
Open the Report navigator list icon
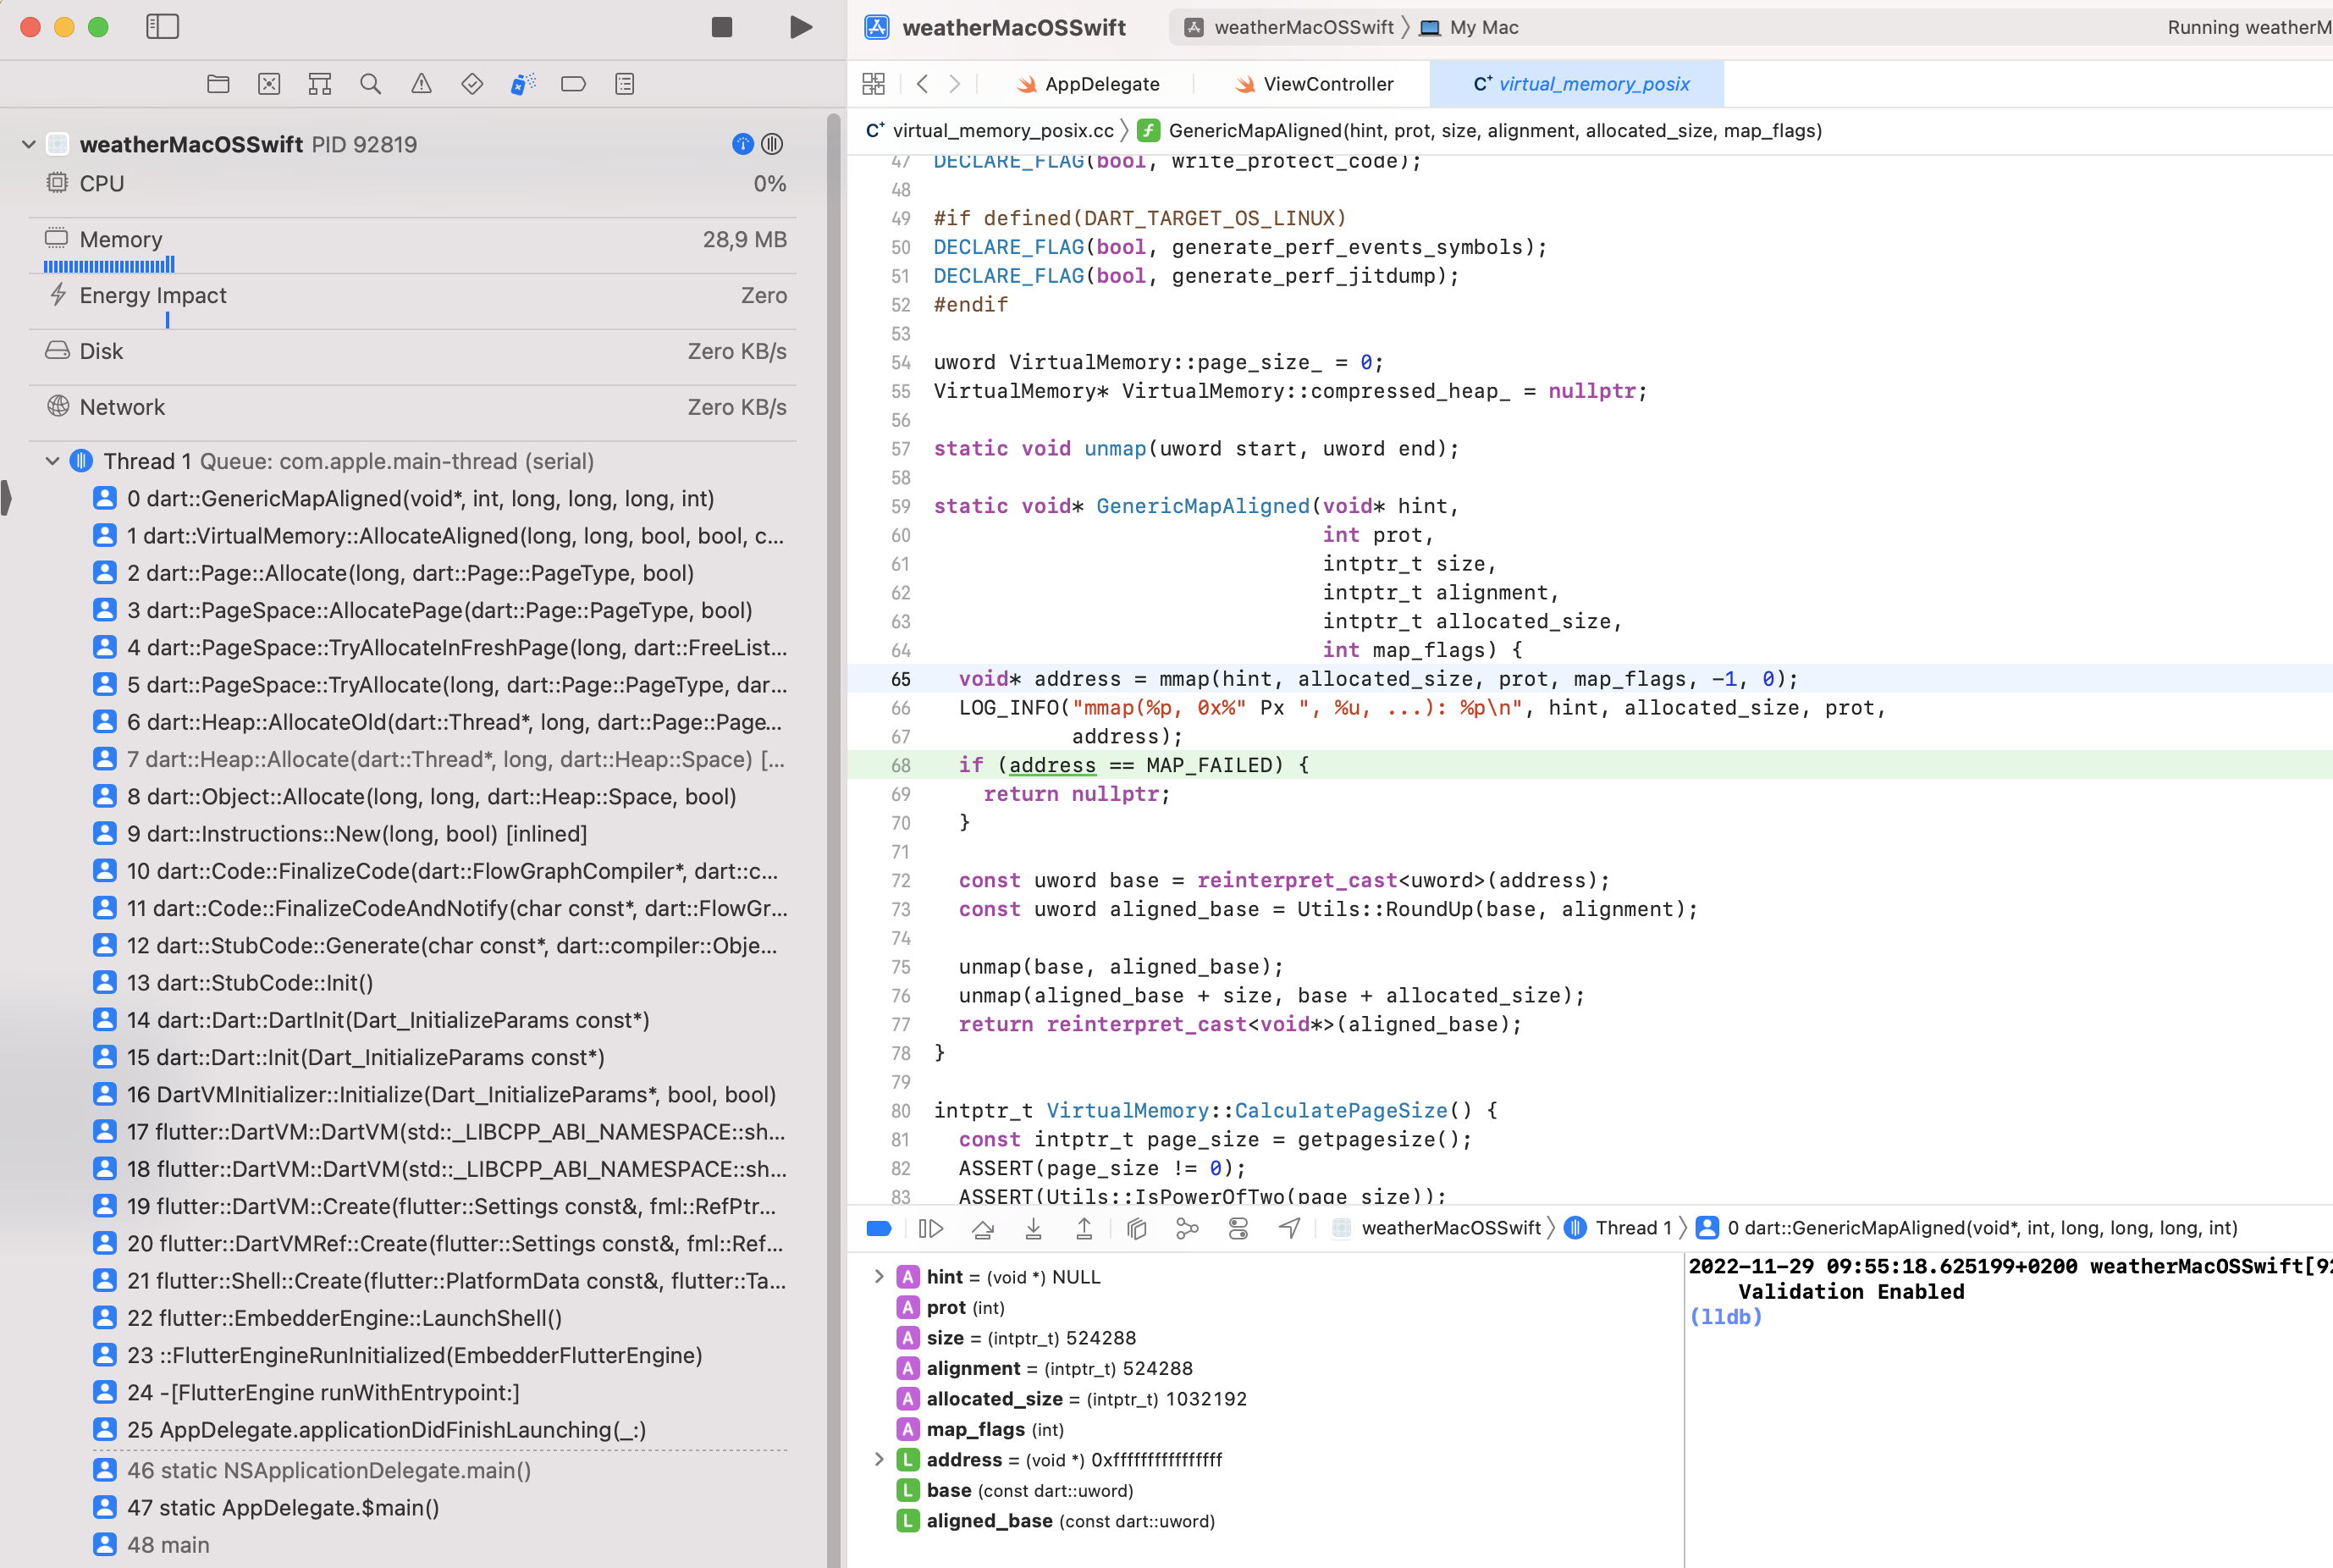click(x=625, y=84)
